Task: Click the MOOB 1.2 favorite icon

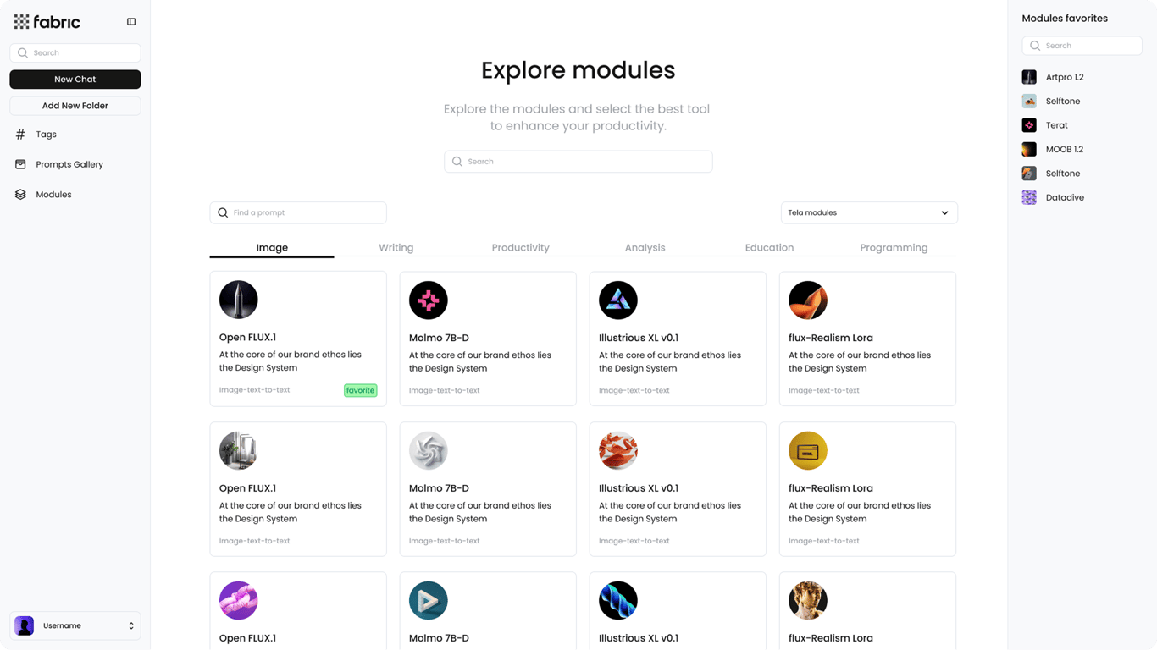Action: pos(1029,150)
